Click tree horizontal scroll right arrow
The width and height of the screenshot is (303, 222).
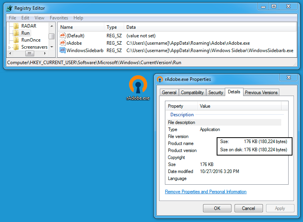coord(45,53)
